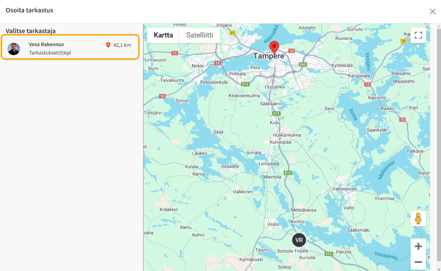Click the Osoita tarkastus title
Image resolution: width=441 pixels, height=271 pixels.
29,10
